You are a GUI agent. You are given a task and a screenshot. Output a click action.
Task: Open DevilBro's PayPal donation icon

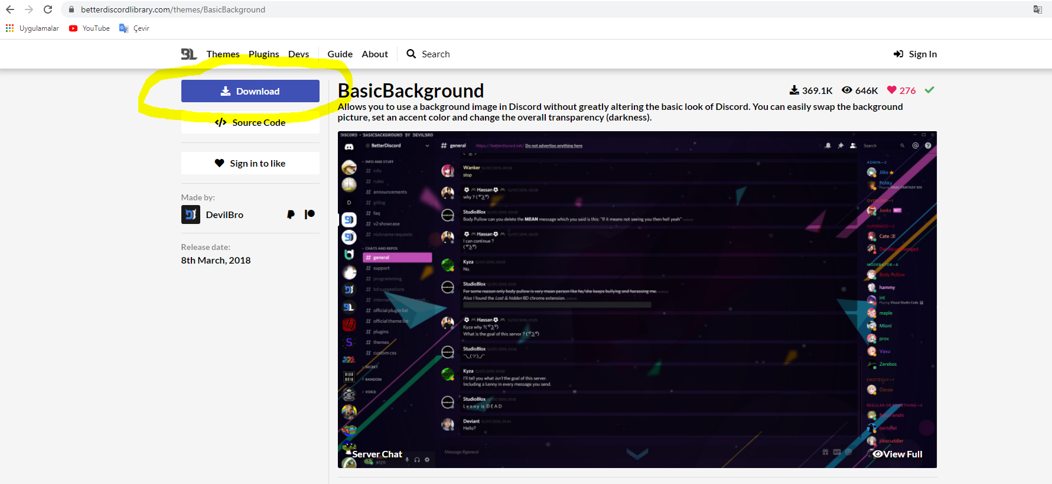291,215
